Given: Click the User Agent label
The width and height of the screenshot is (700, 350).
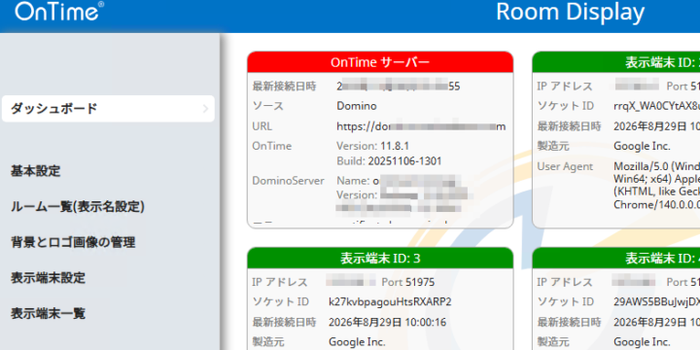Looking at the screenshot, I should tap(565, 166).
